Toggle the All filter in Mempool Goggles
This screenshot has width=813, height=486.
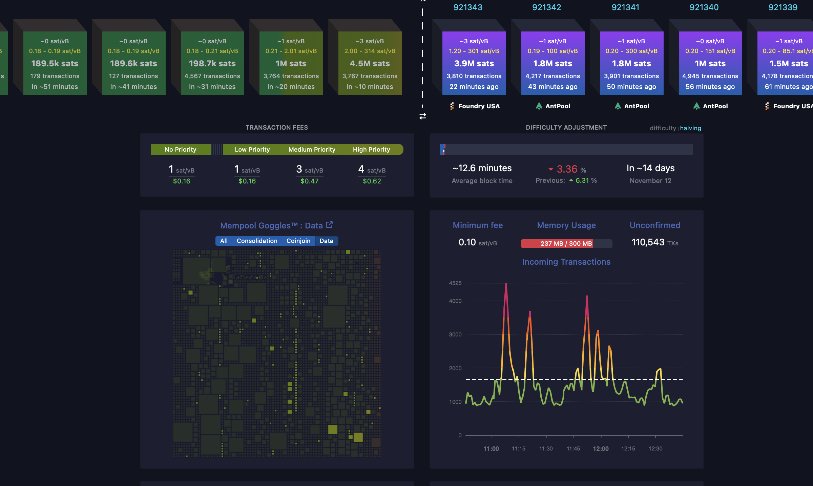point(224,241)
